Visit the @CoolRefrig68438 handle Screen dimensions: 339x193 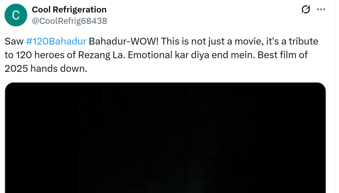69,21
